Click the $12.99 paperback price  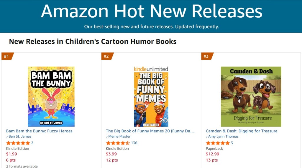[x=212, y=154]
